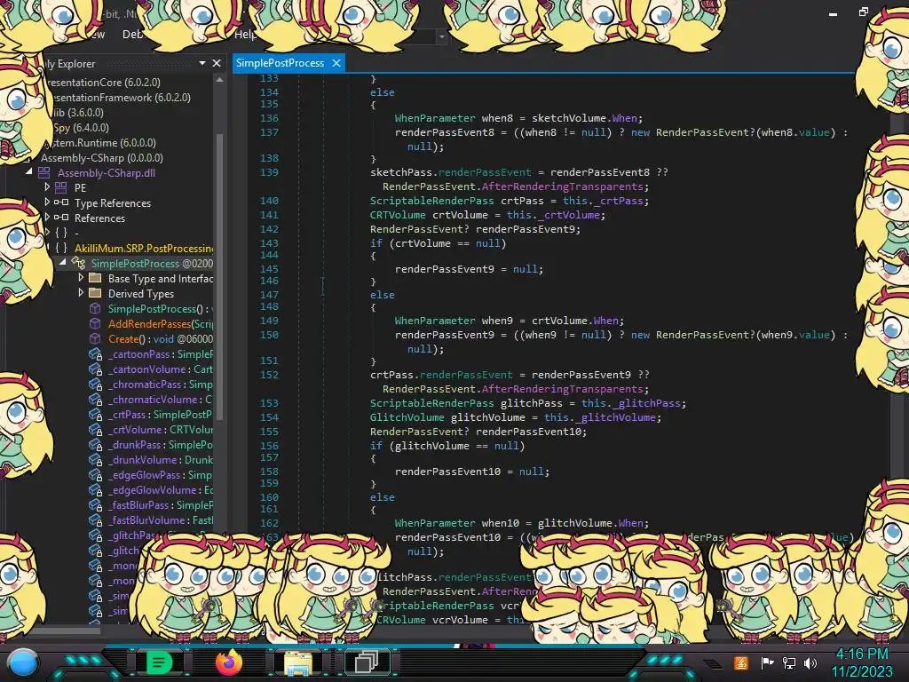909x682 pixels.
Task: Select the 'Assembly-CSharp (0.0.0.0)' tree row
Action: [x=102, y=158]
